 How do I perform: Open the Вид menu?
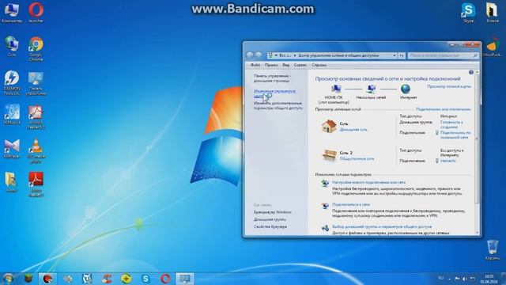click(x=286, y=65)
